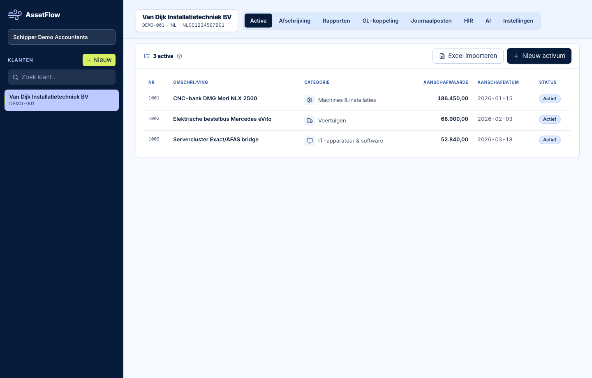Viewport: 592px width, 378px height.
Task: Click the CATEGORIE column header
Action: (317, 82)
